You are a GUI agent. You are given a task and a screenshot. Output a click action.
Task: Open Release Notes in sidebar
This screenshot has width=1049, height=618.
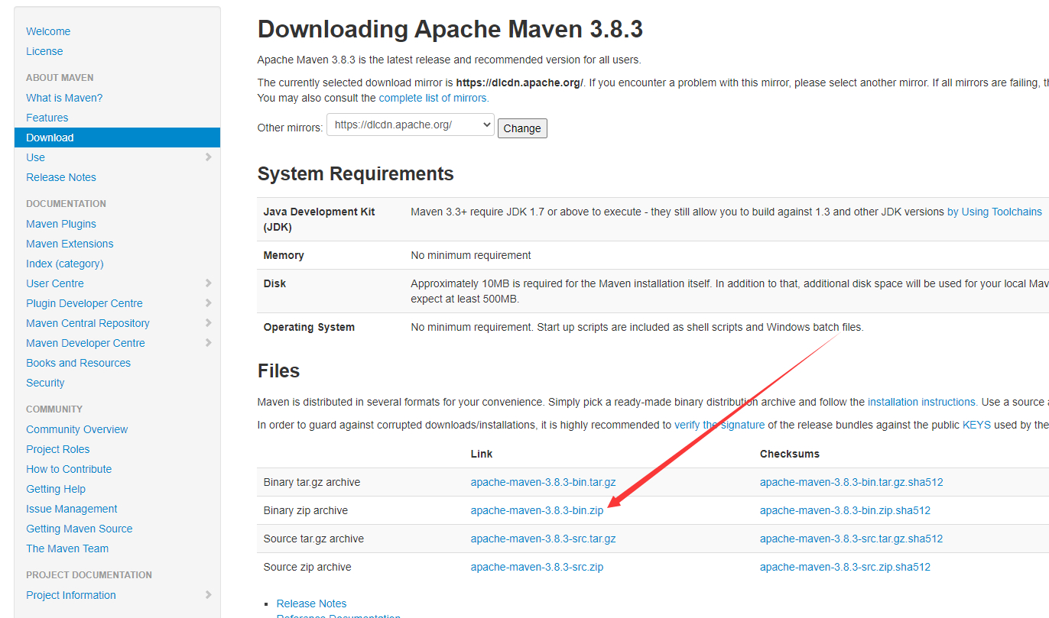(61, 177)
